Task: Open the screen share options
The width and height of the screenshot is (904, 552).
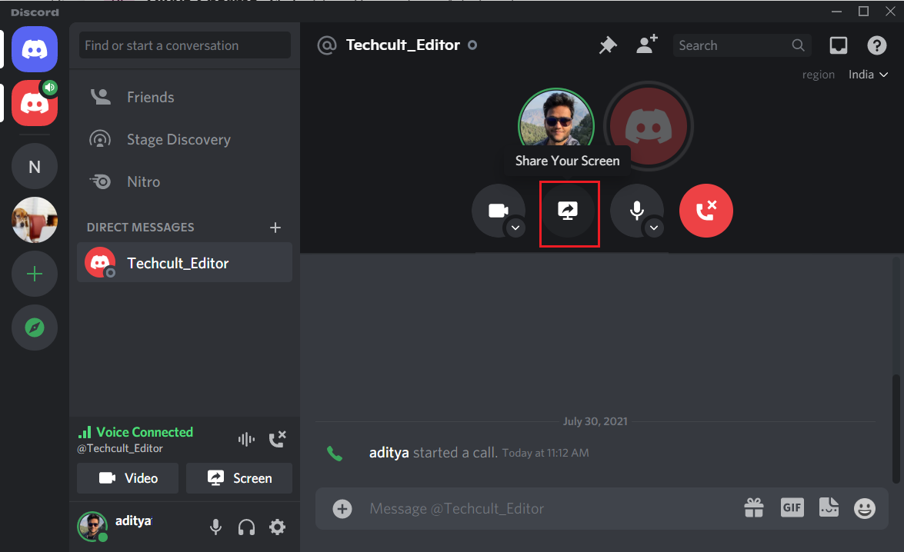Action: [x=569, y=211]
